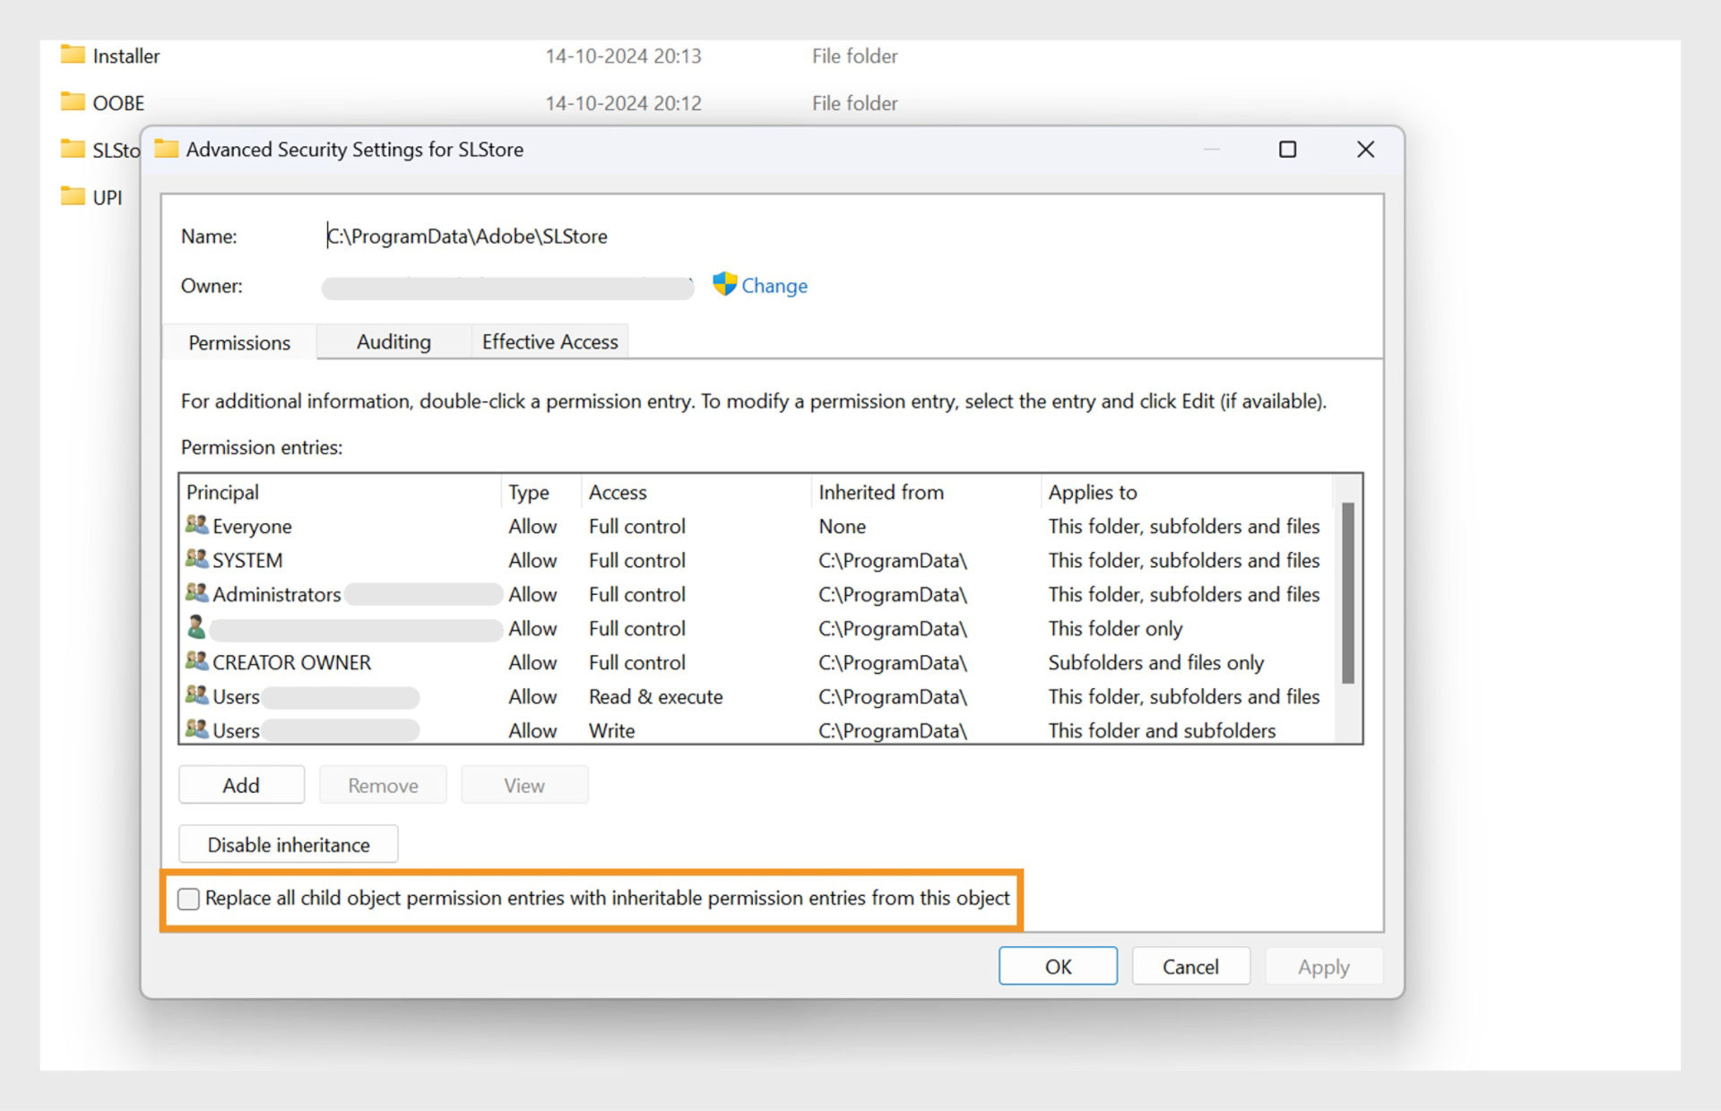Image resolution: width=1721 pixels, height=1111 pixels.
Task: Switch to the Auditing tab
Action: coord(393,341)
